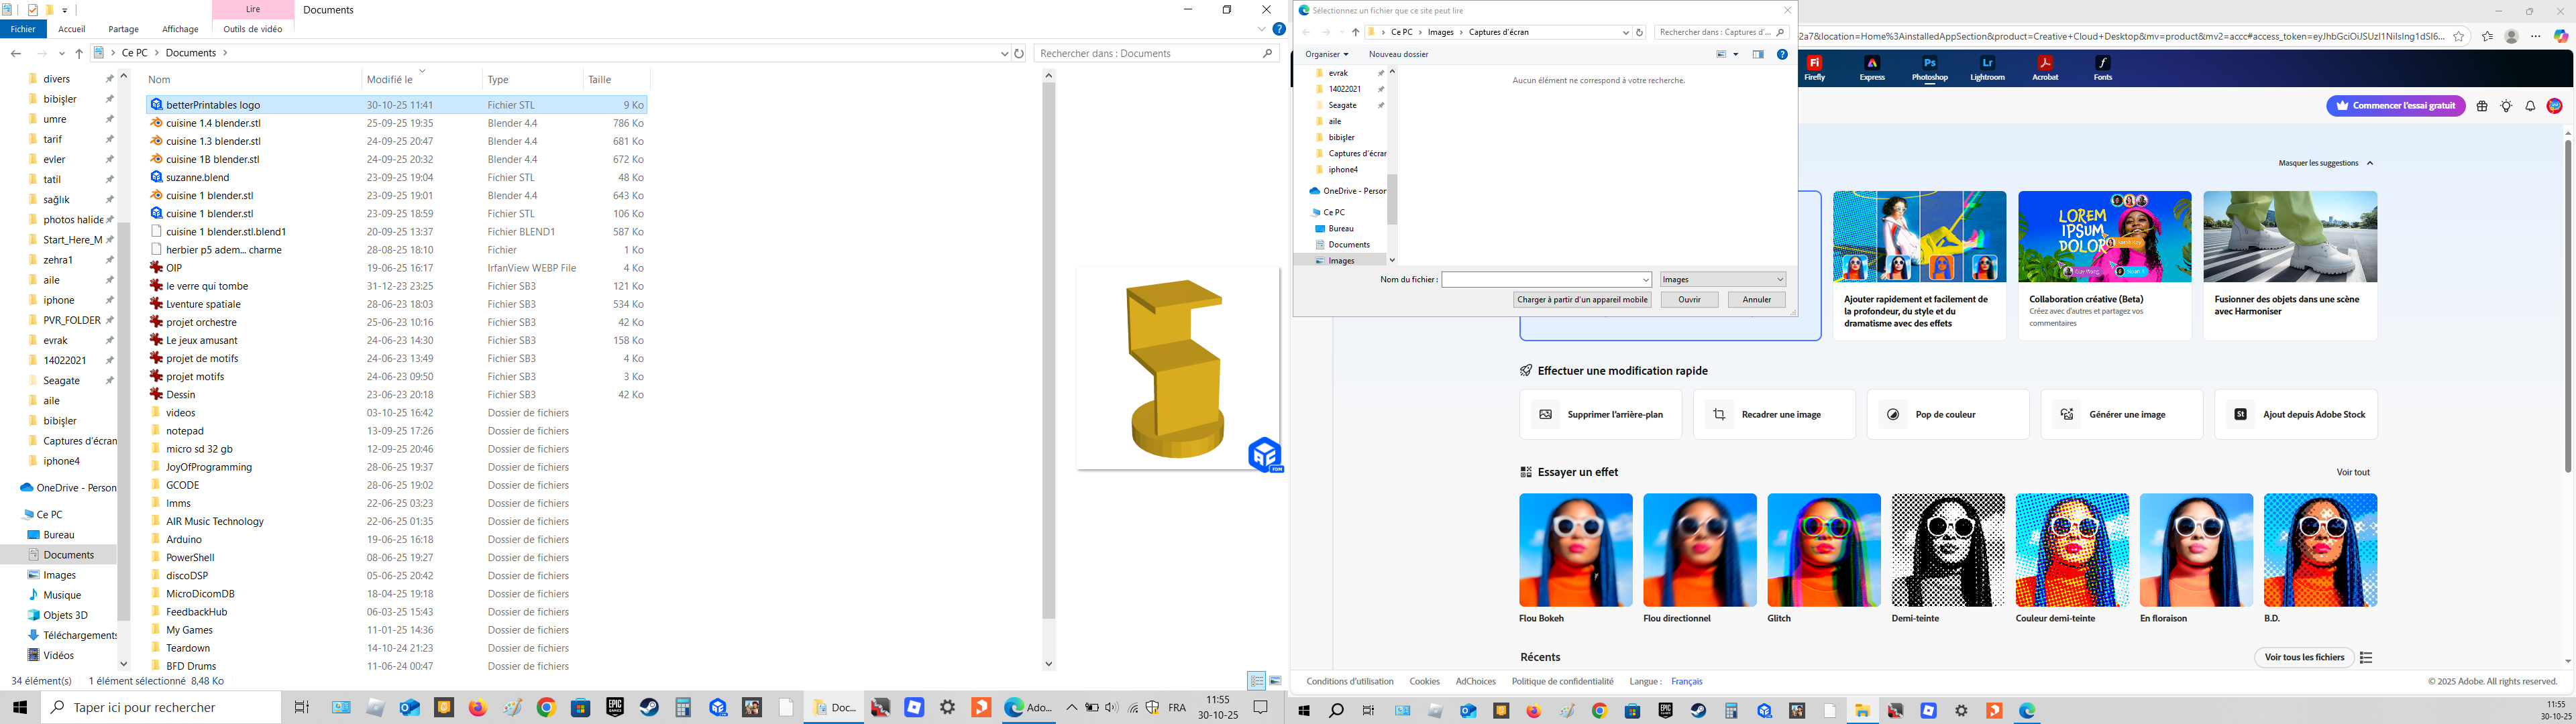
Task: Open Edge Settings and more menu (three dots)
Action: pos(2535,36)
